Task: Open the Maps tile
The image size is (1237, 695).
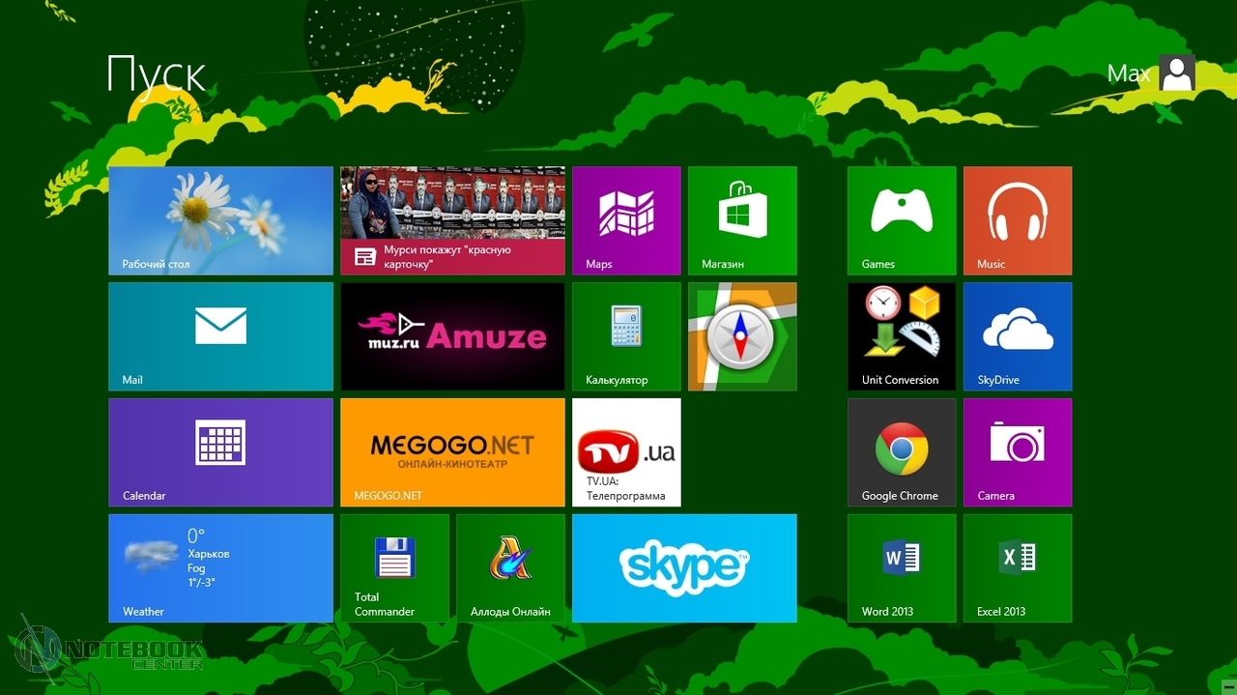Action: 626,220
